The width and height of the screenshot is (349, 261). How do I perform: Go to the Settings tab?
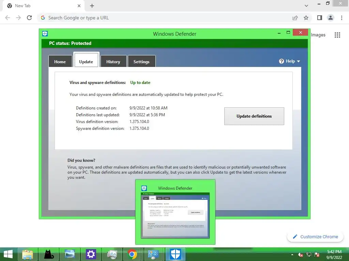tap(141, 62)
